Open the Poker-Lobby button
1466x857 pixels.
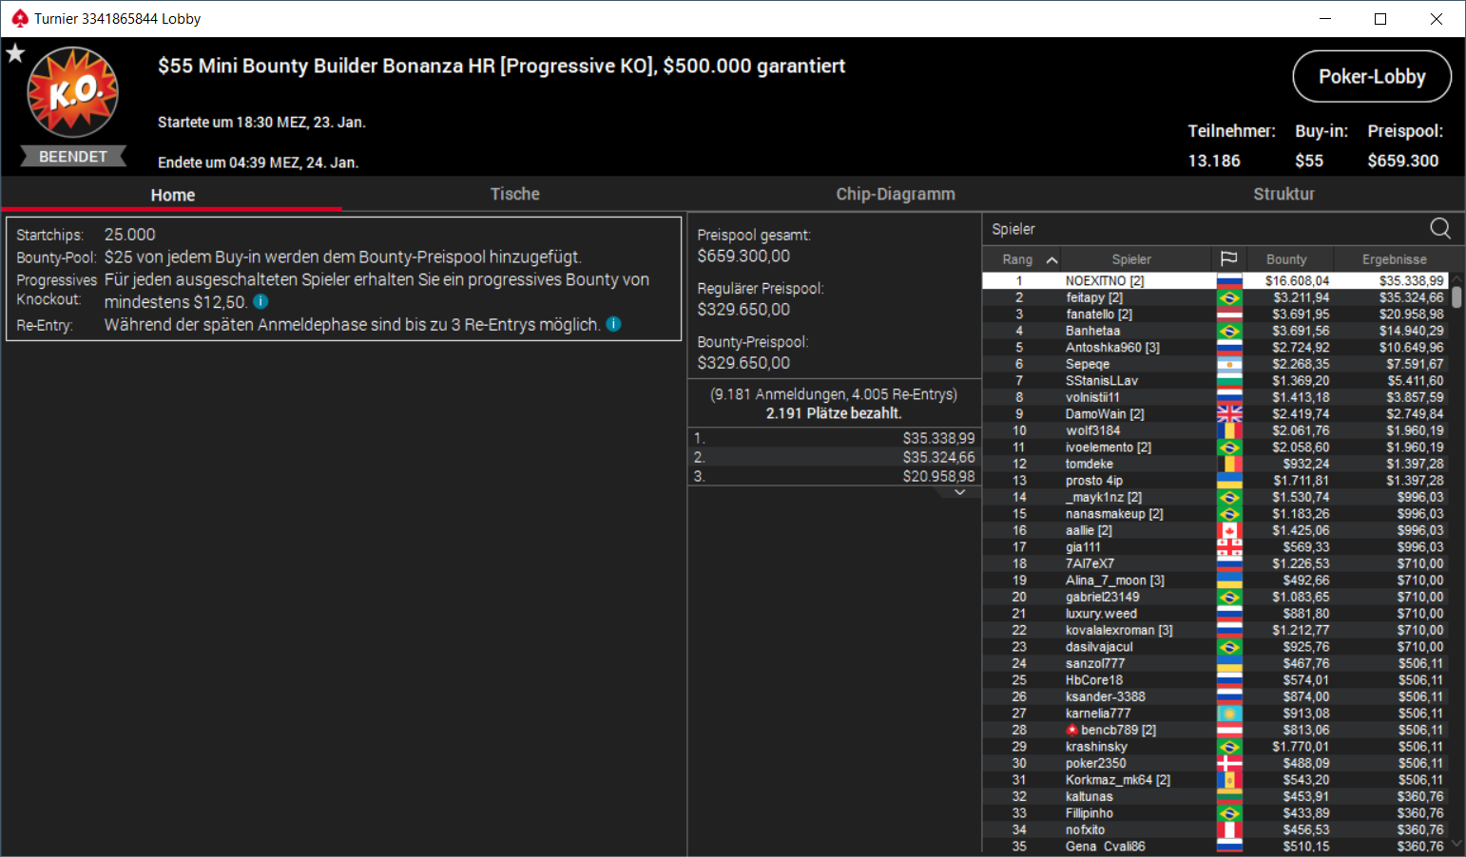(x=1372, y=76)
